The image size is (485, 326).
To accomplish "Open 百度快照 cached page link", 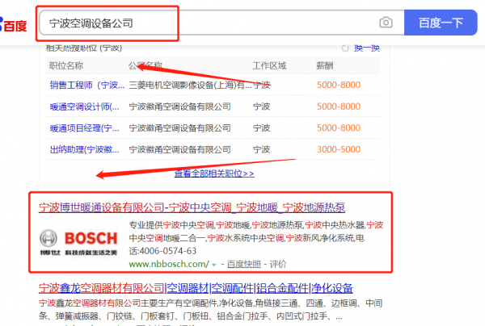I will (x=244, y=264).
